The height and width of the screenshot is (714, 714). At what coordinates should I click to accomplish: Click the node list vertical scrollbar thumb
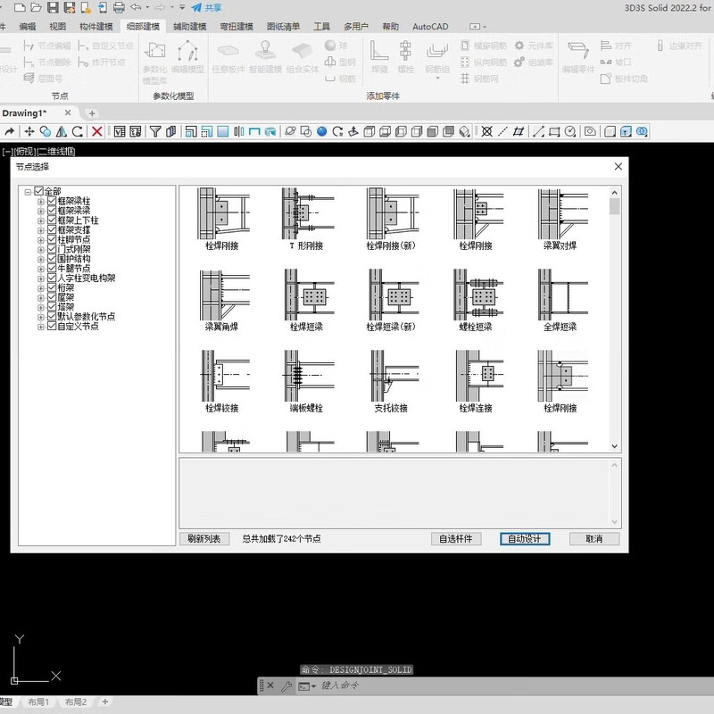[615, 207]
